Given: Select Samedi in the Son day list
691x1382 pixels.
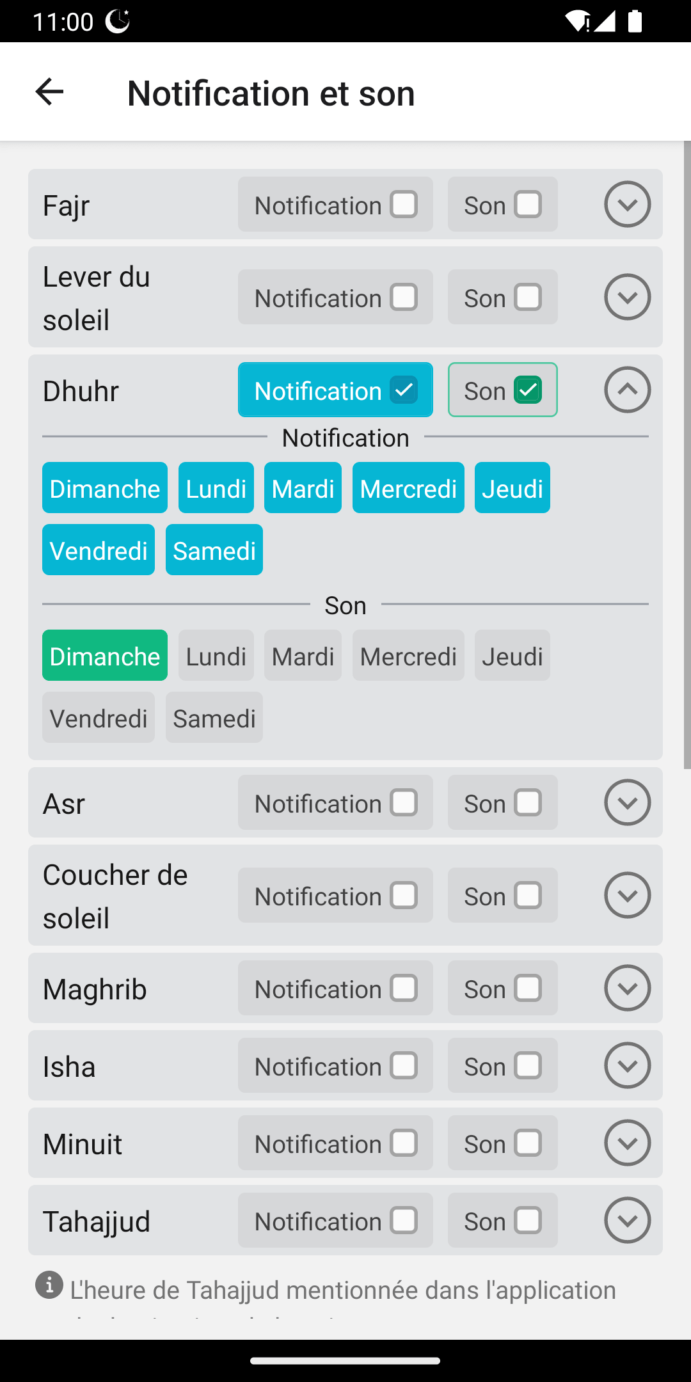Looking at the screenshot, I should click(x=214, y=718).
